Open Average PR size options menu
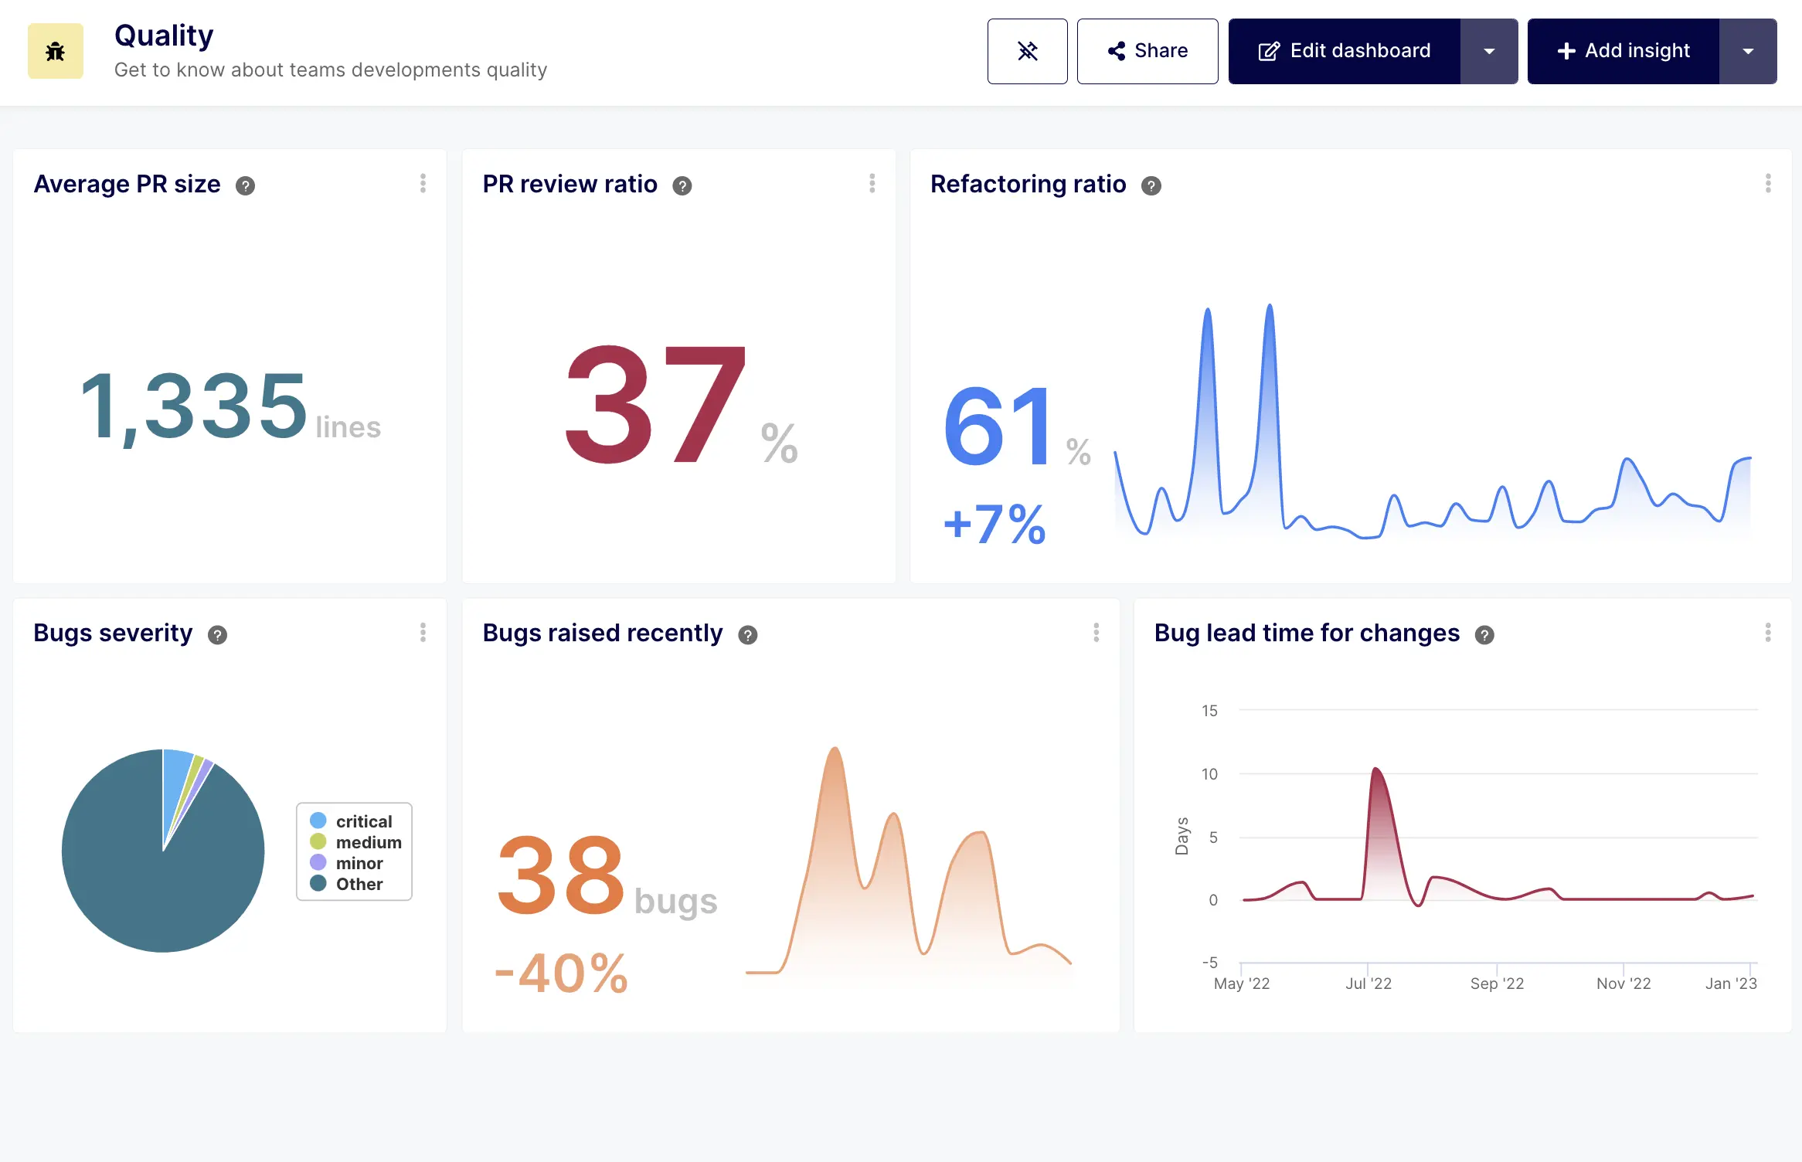 click(423, 183)
